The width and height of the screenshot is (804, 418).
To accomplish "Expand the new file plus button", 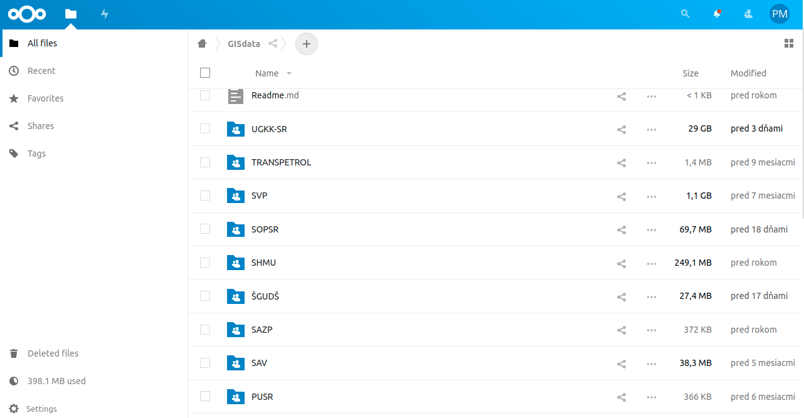I will click(307, 44).
